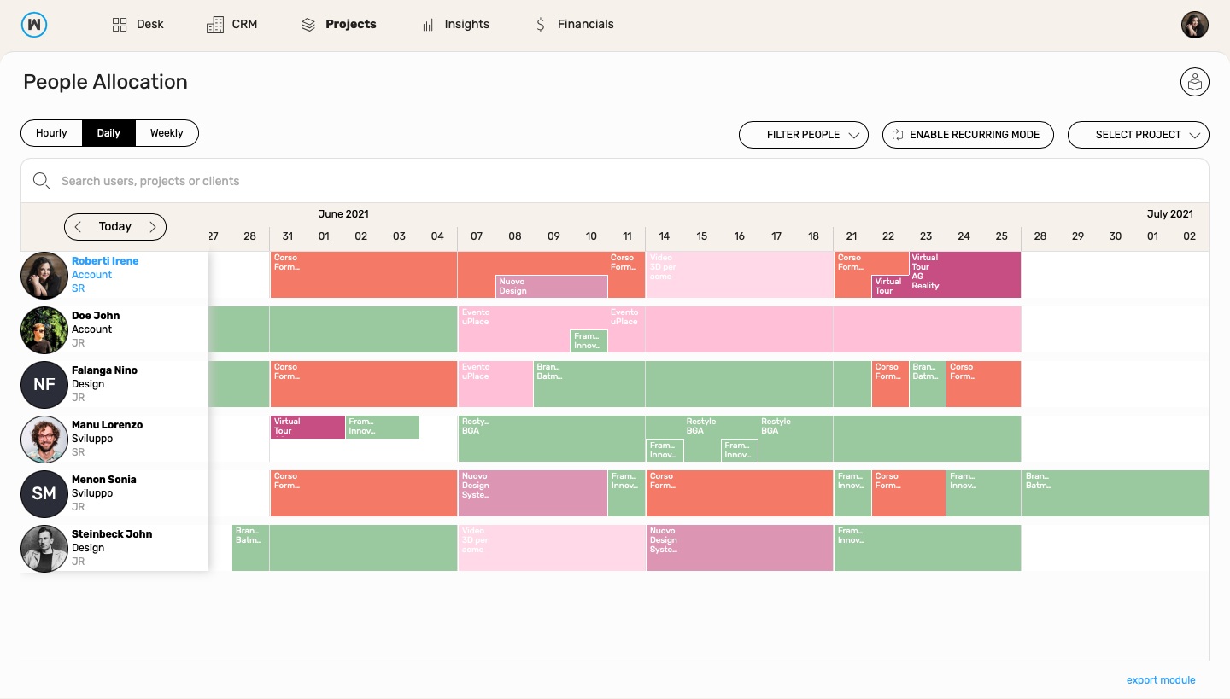Click Falanga Nino's NF initials avatar

pyautogui.click(x=44, y=384)
